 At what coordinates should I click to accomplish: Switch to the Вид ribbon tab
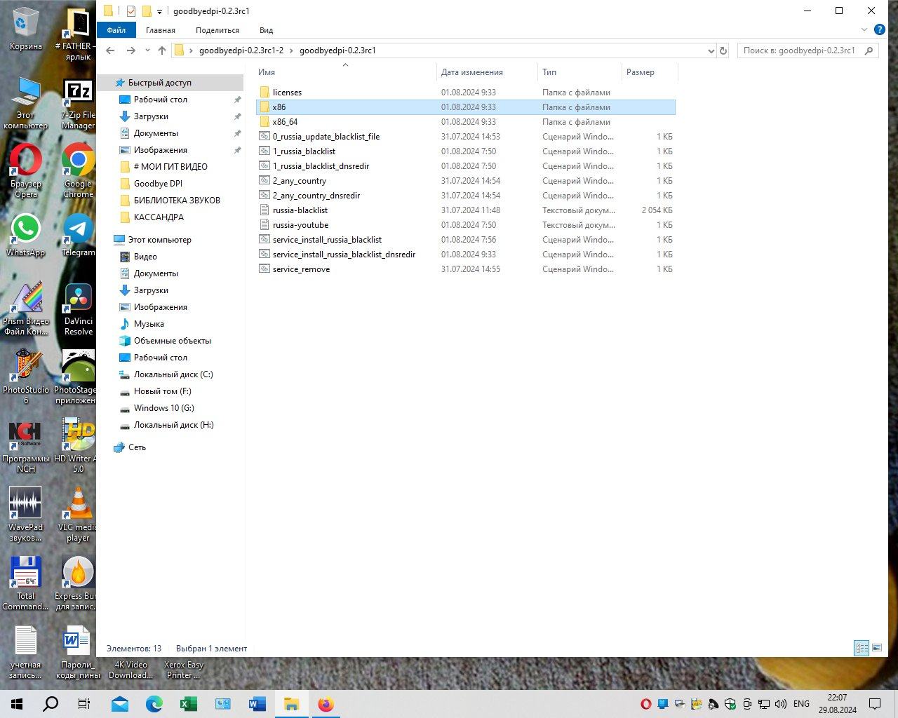pyautogui.click(x=266, y=30)
